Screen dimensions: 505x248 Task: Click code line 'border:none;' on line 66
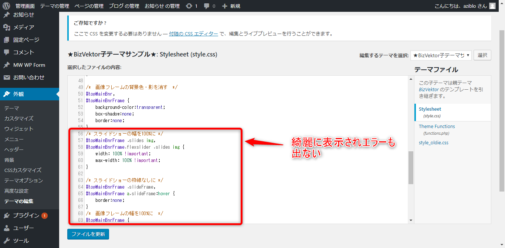[x=110, y=200]
